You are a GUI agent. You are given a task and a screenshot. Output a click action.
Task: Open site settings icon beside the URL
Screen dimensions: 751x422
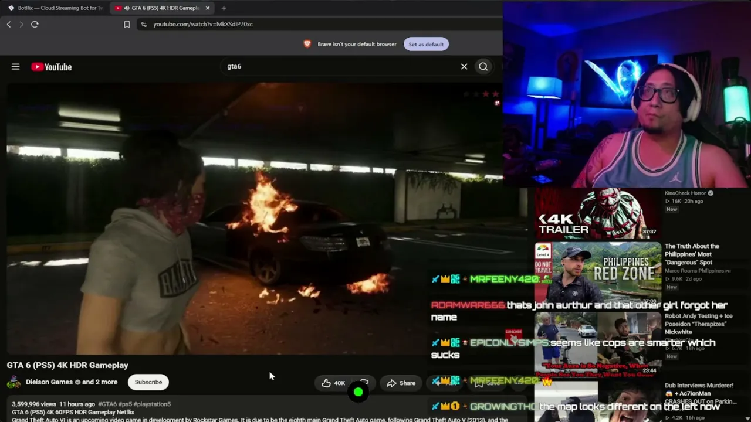(144, 24)
